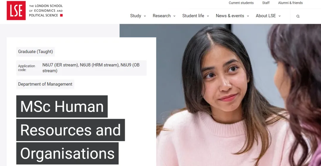
Task: Click the Resources and title line
Action: click(71, 130)
